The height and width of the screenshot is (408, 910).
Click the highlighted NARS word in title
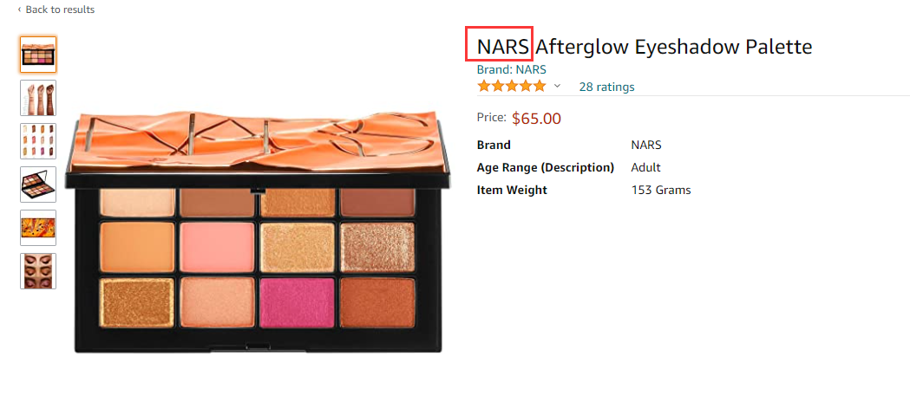pyautogui.click(x=503, y=47)
